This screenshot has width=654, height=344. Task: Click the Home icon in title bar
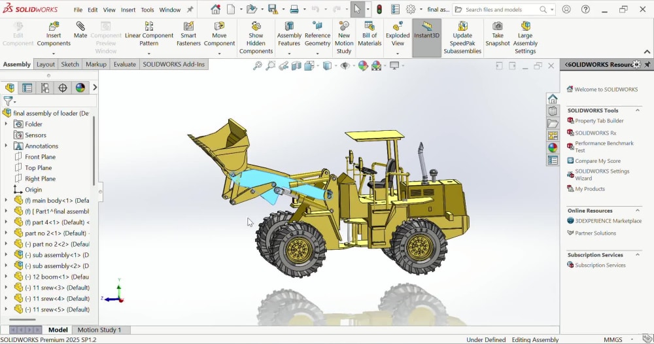(215, 9)
